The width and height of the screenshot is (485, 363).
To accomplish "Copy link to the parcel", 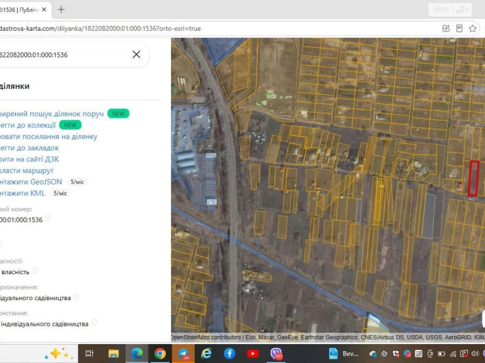I will [49, 136].
